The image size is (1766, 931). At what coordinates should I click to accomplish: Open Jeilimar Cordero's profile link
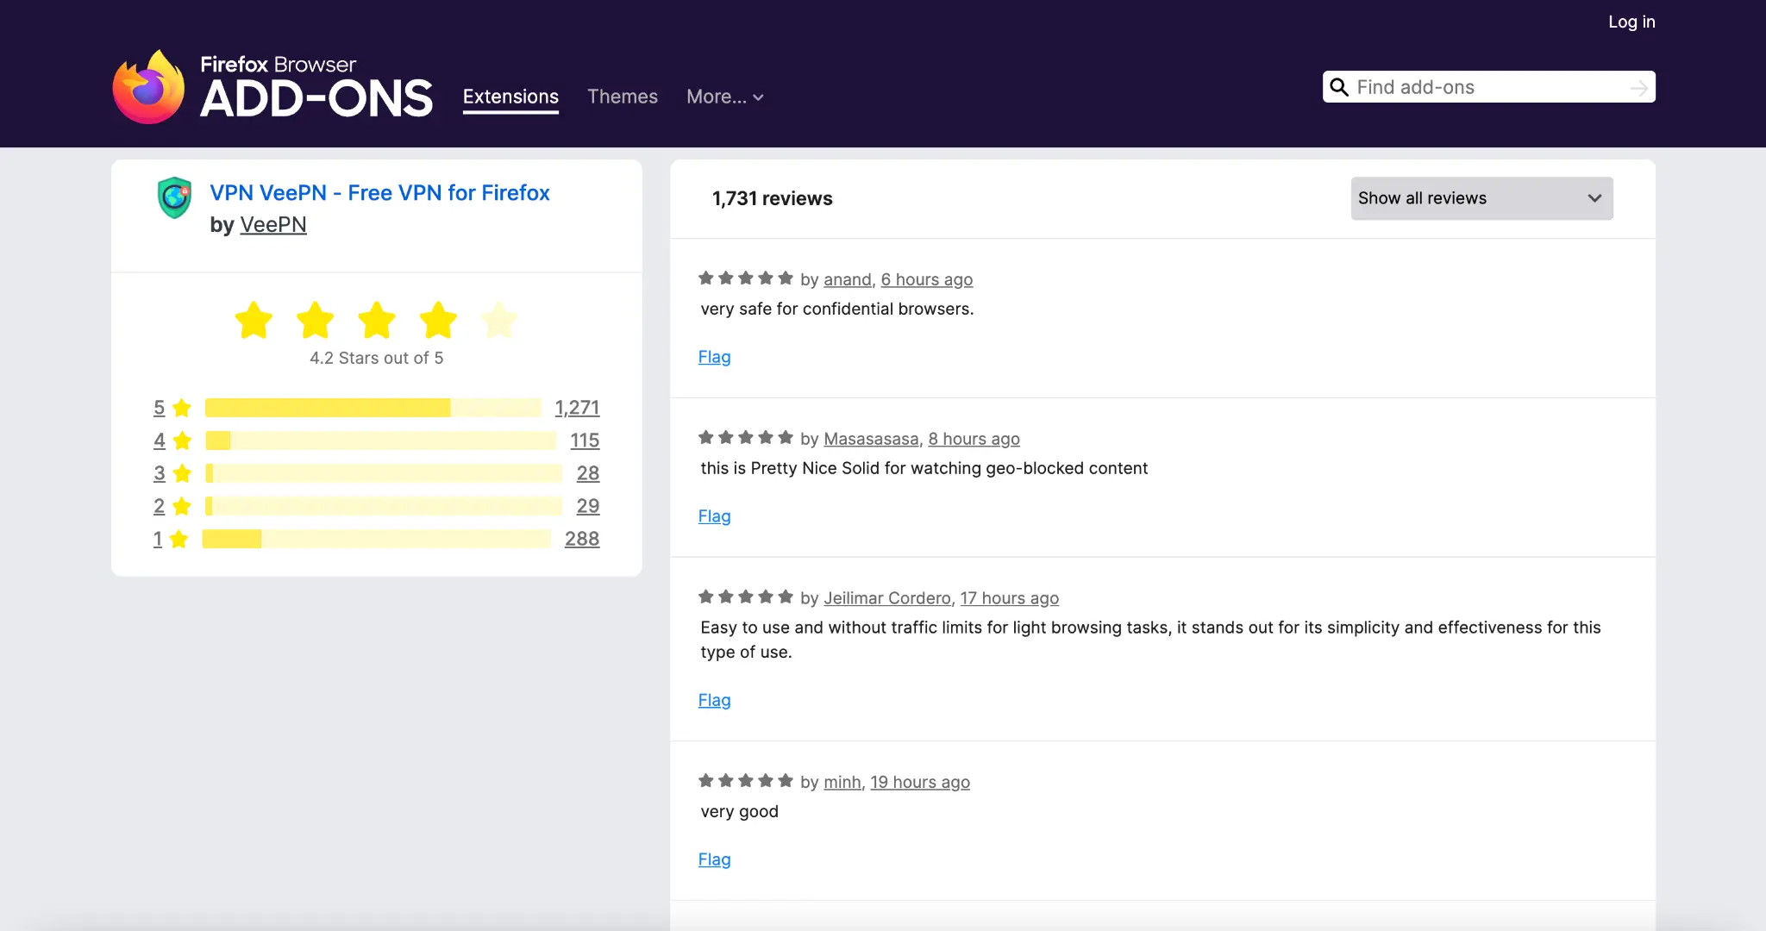pyautogui.click(x=886, y=598)
